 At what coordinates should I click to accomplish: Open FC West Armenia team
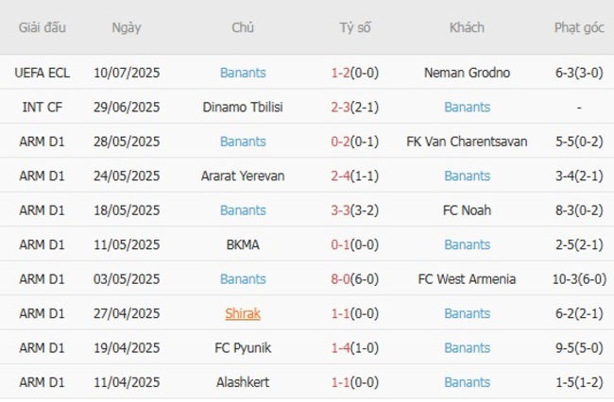pos(467,279)
